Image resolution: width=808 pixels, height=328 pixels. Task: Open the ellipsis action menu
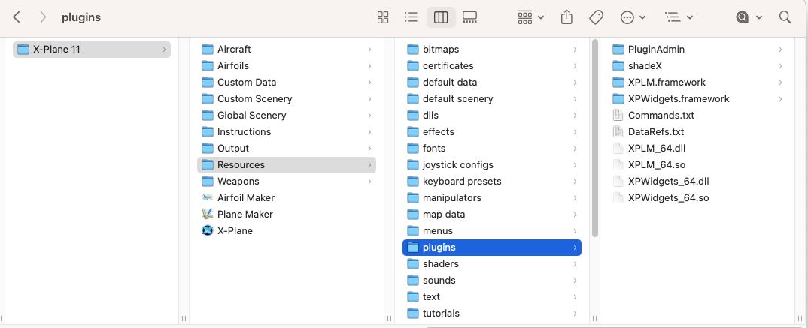633,17
